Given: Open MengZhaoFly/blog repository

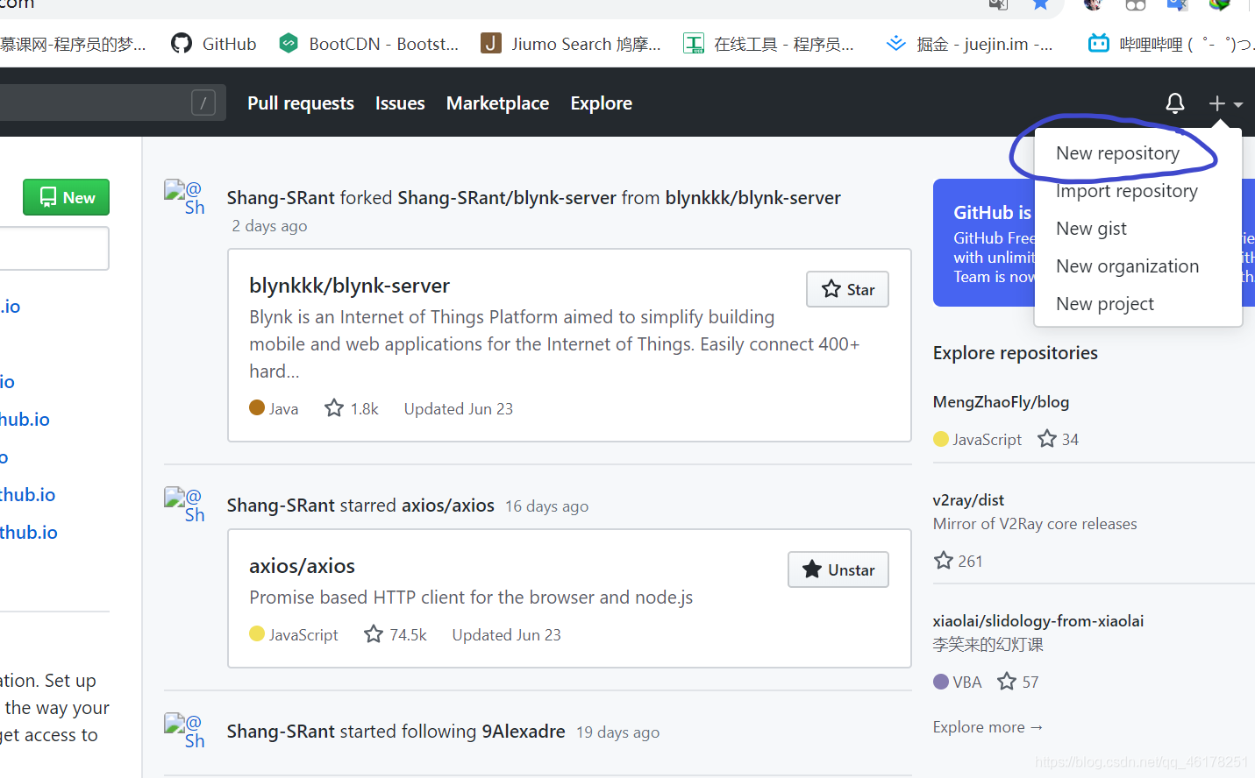Looking at the screenshot, I should coord(1001,402).
